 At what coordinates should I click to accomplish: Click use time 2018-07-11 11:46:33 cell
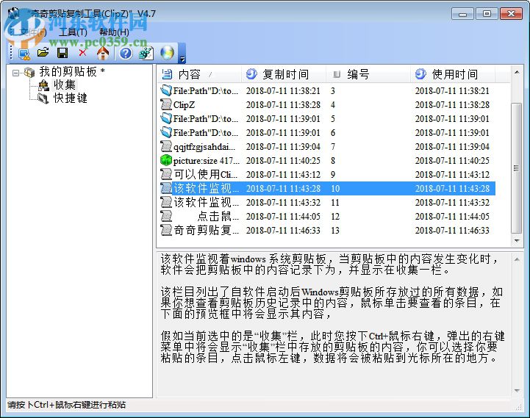452,231
